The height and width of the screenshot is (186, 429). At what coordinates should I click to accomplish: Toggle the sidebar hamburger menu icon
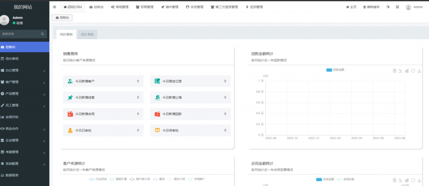(54, 7)
